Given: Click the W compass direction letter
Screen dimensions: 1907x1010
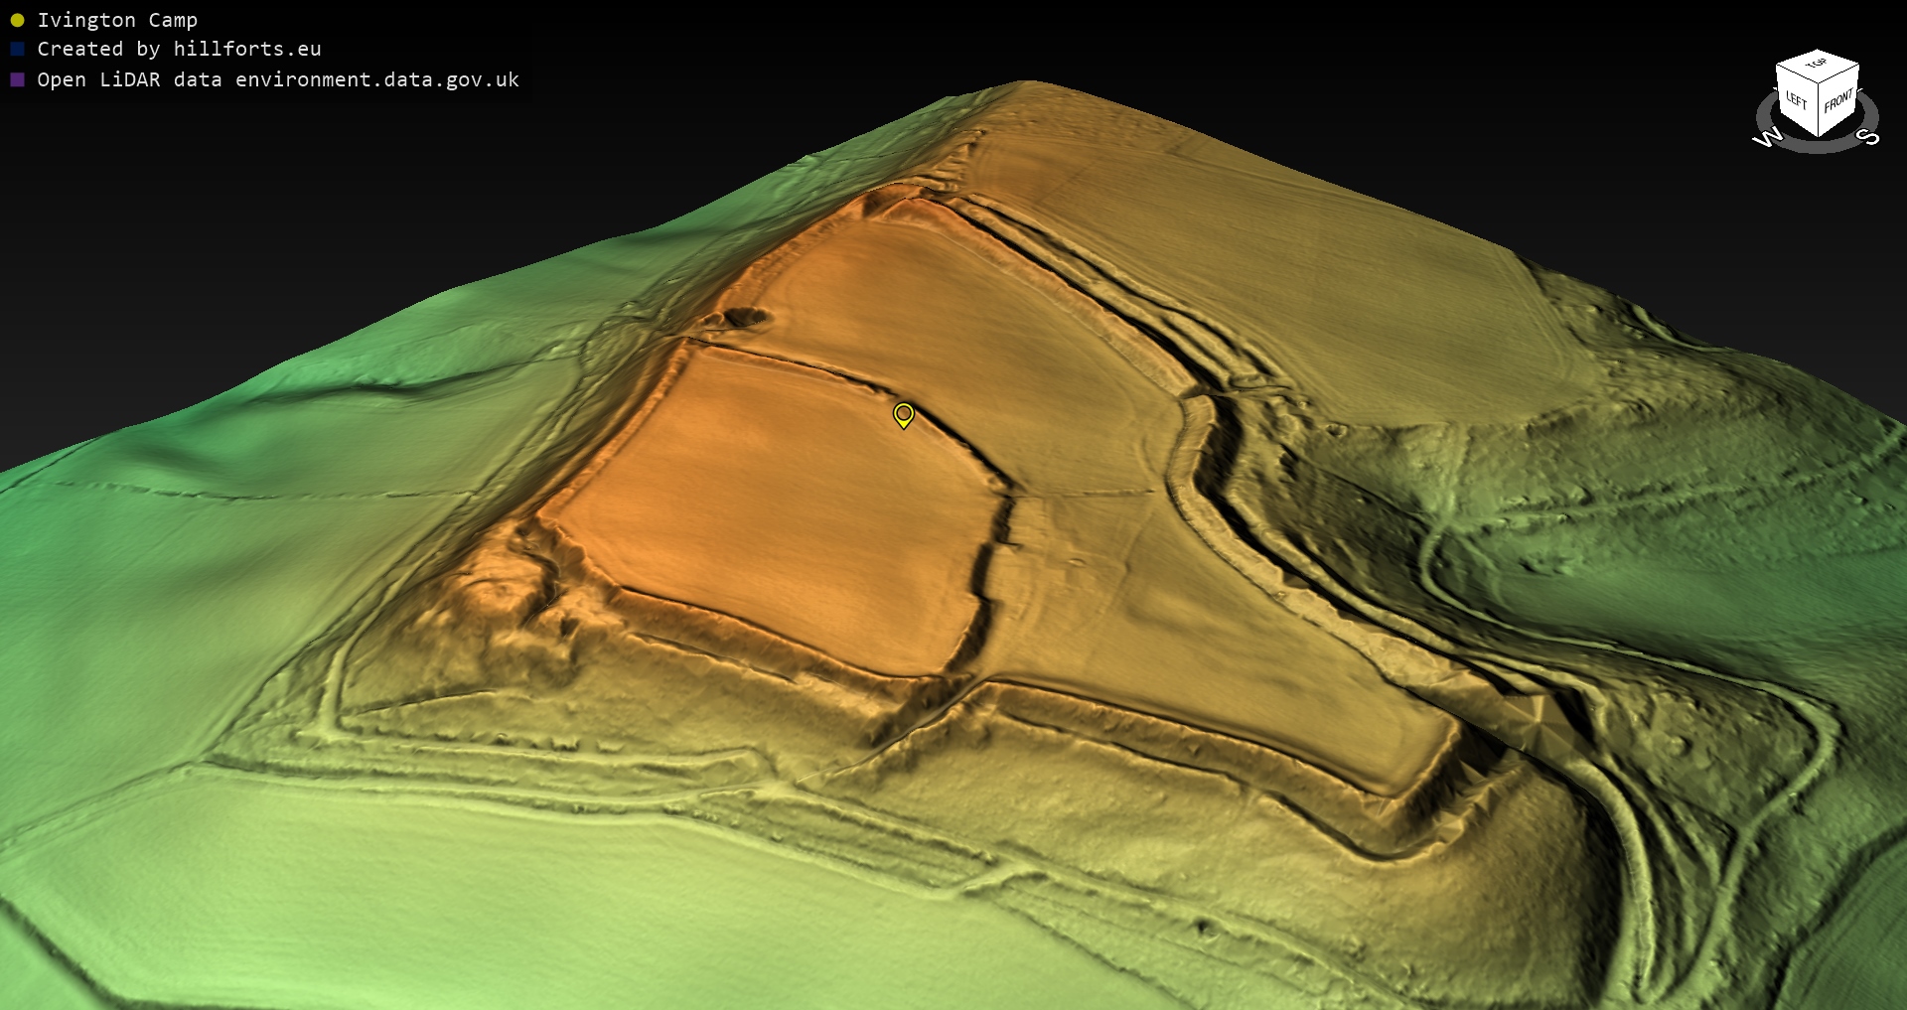Looking at the screenshot, I should [x=1768, y=138].
